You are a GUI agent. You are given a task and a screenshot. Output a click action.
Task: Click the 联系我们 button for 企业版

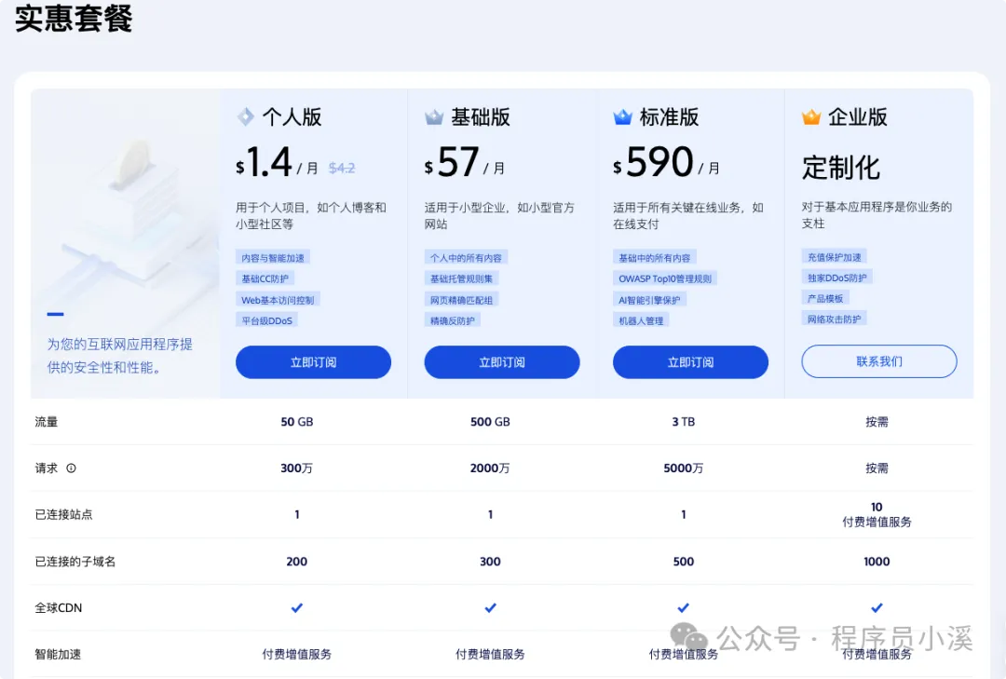pos(878,361)
